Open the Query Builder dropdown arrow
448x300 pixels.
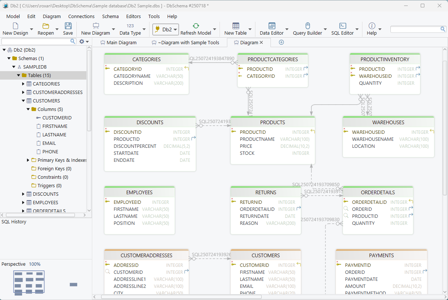coord(325,29)
